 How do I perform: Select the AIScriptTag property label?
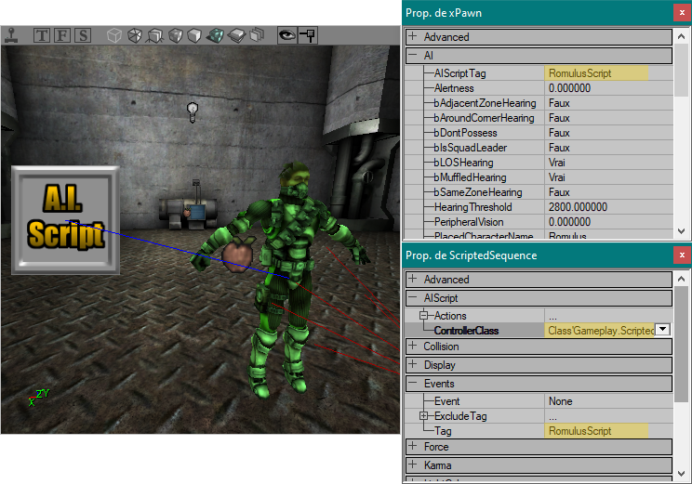[x=459, y=73]
